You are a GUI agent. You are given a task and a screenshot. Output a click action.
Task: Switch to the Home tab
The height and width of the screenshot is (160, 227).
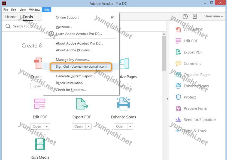[11, 17]
